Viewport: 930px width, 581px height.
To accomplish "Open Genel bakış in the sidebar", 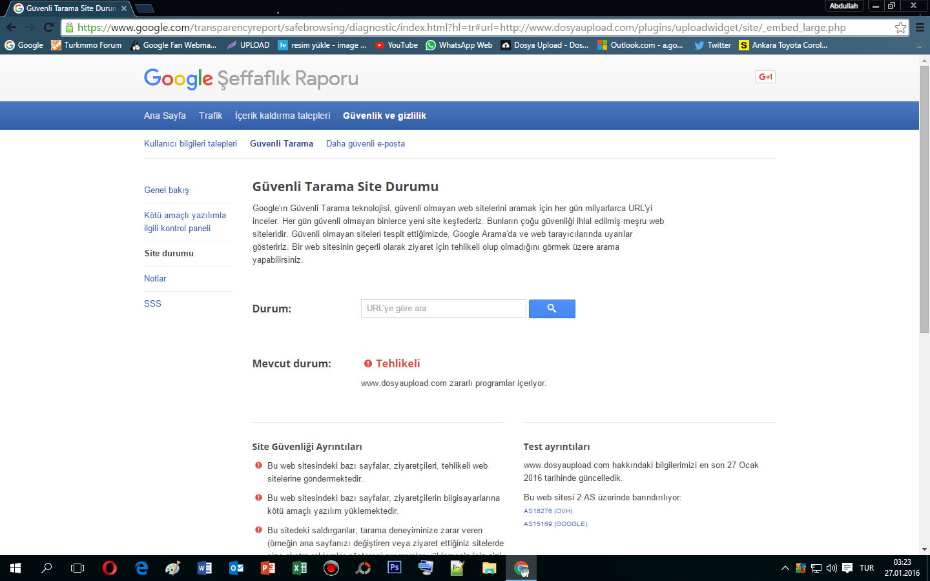I will click(x=167, y=190).
